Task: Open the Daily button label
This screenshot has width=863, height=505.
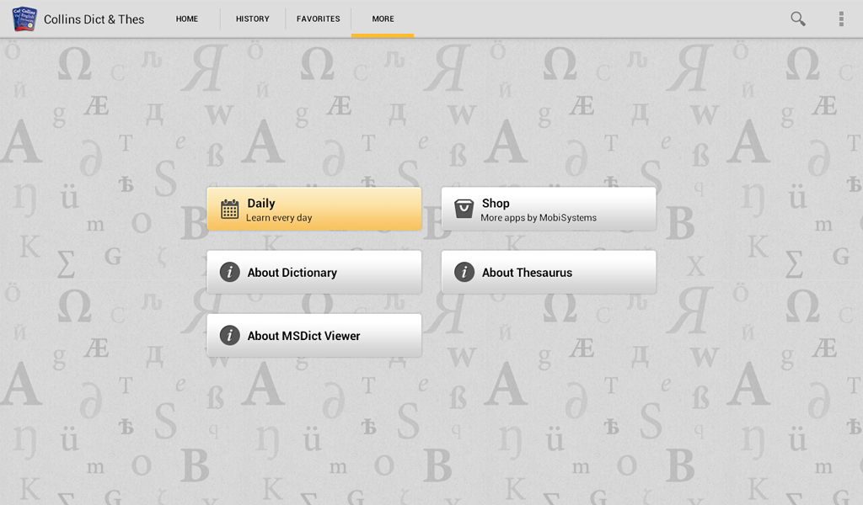Action: [x=261, y=204]
